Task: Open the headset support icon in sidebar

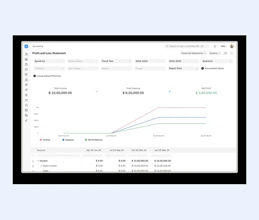Action: (26, 105)
